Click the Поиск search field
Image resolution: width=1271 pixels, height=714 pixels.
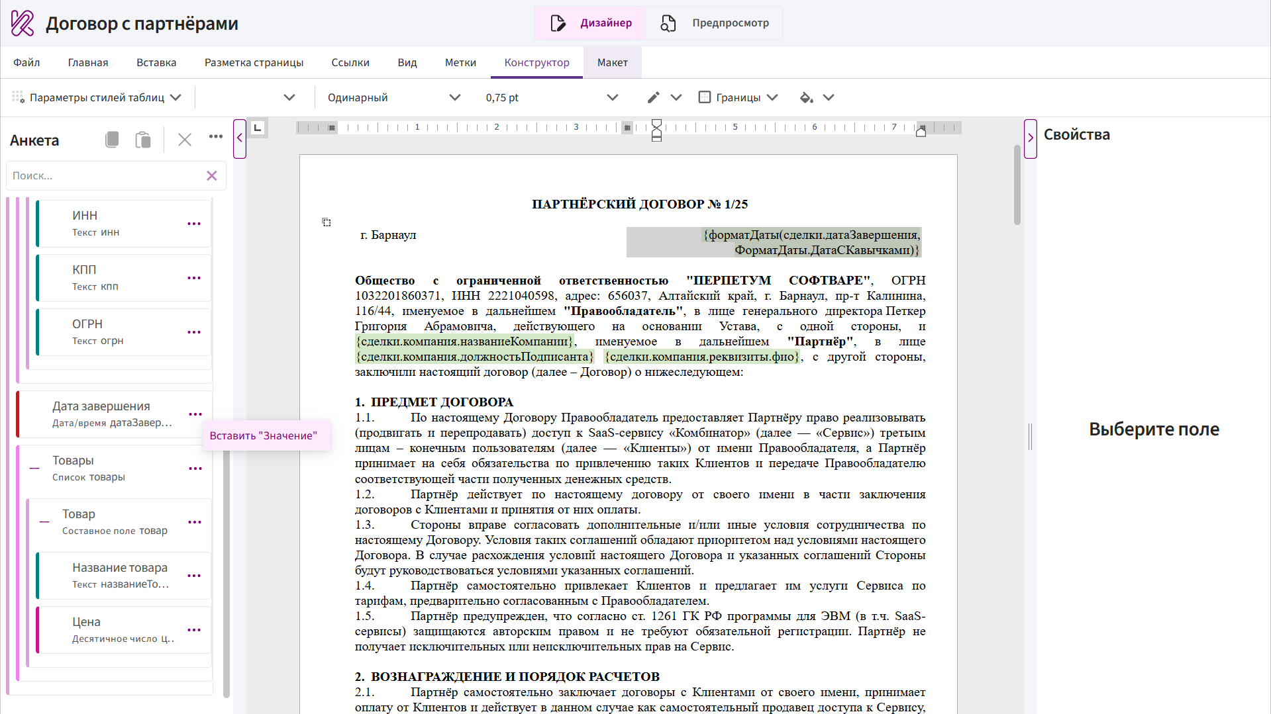click(x=106, y=176)
